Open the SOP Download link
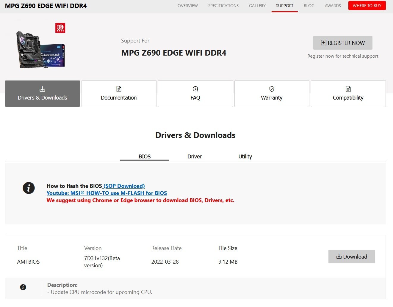Viewport: 393px width, 307px height. [123, 186]
